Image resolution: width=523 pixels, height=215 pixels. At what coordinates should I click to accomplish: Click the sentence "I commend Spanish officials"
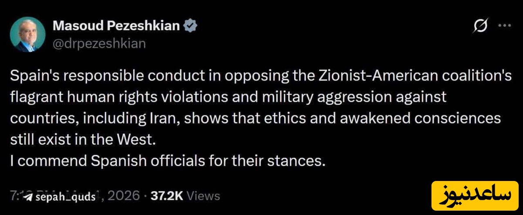(x=168, y=162)
